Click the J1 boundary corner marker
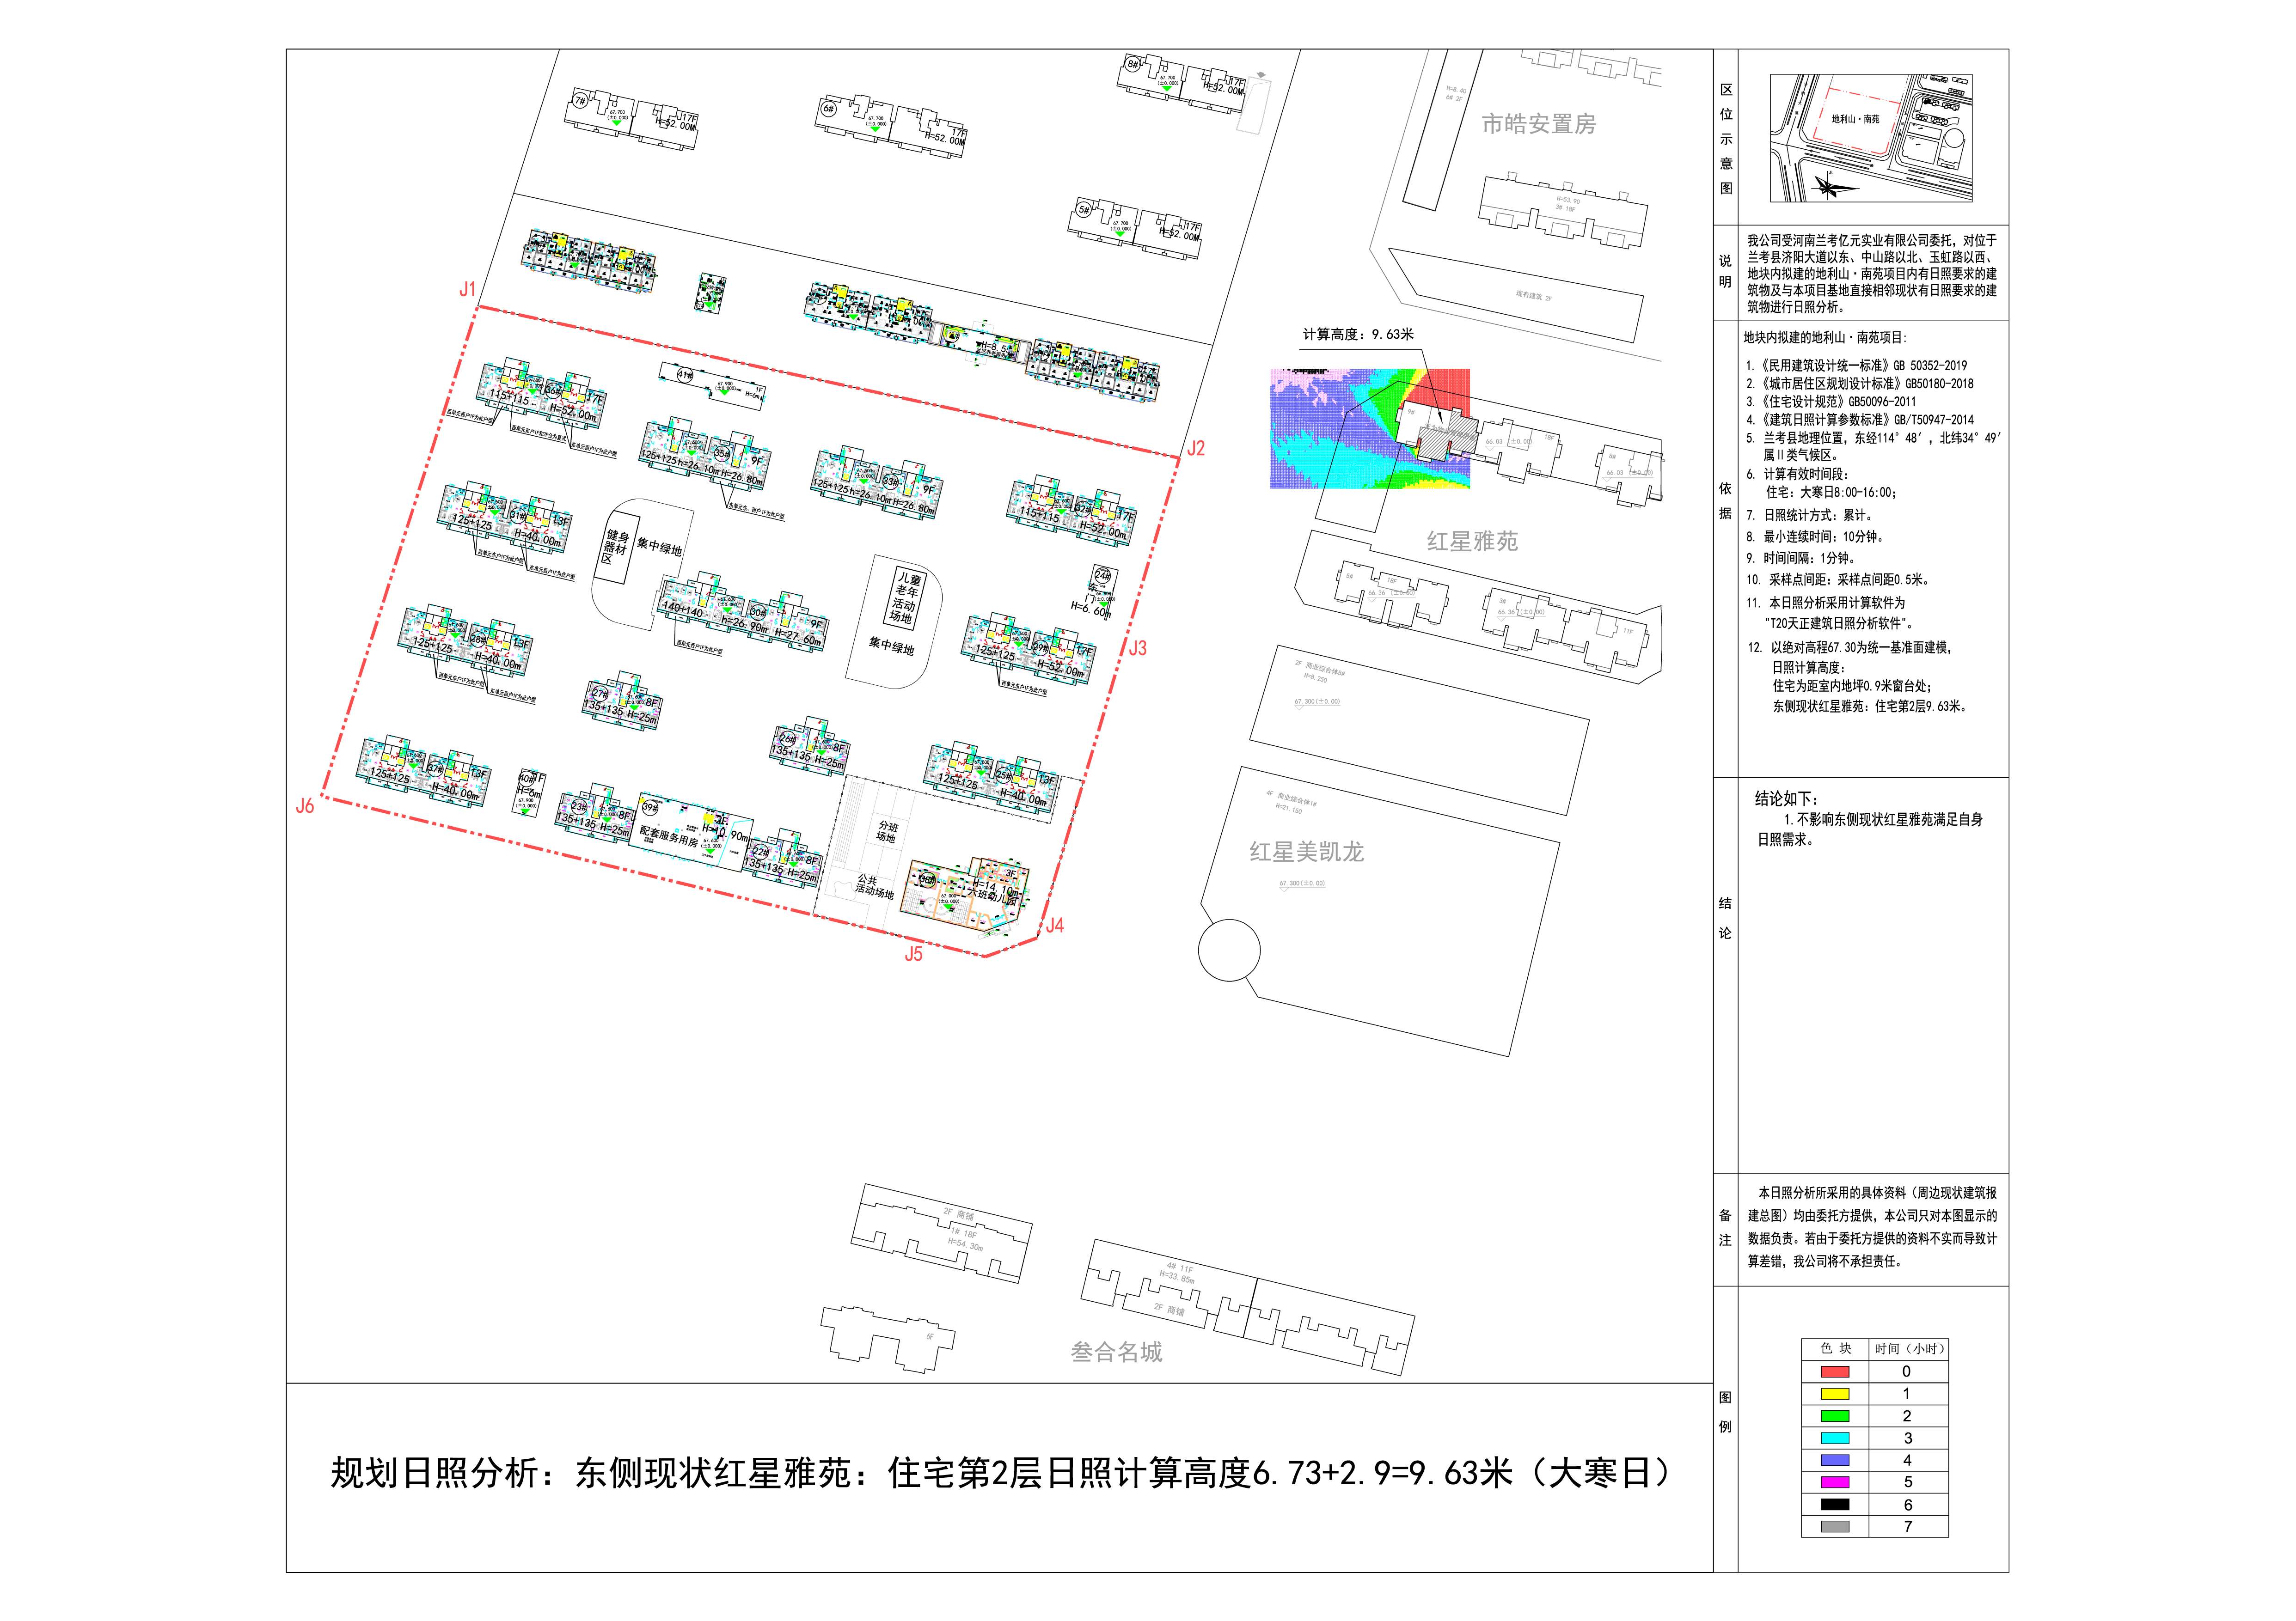This screenshot has height=1621, width=2296. (467, 290)
